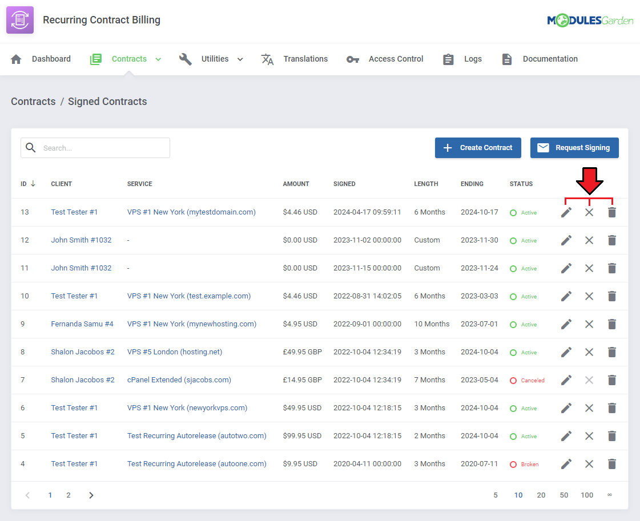The width and height of the screenshot is (640, 521).
Task: Open the Logs menu item
Action: [x=462, y=59]
